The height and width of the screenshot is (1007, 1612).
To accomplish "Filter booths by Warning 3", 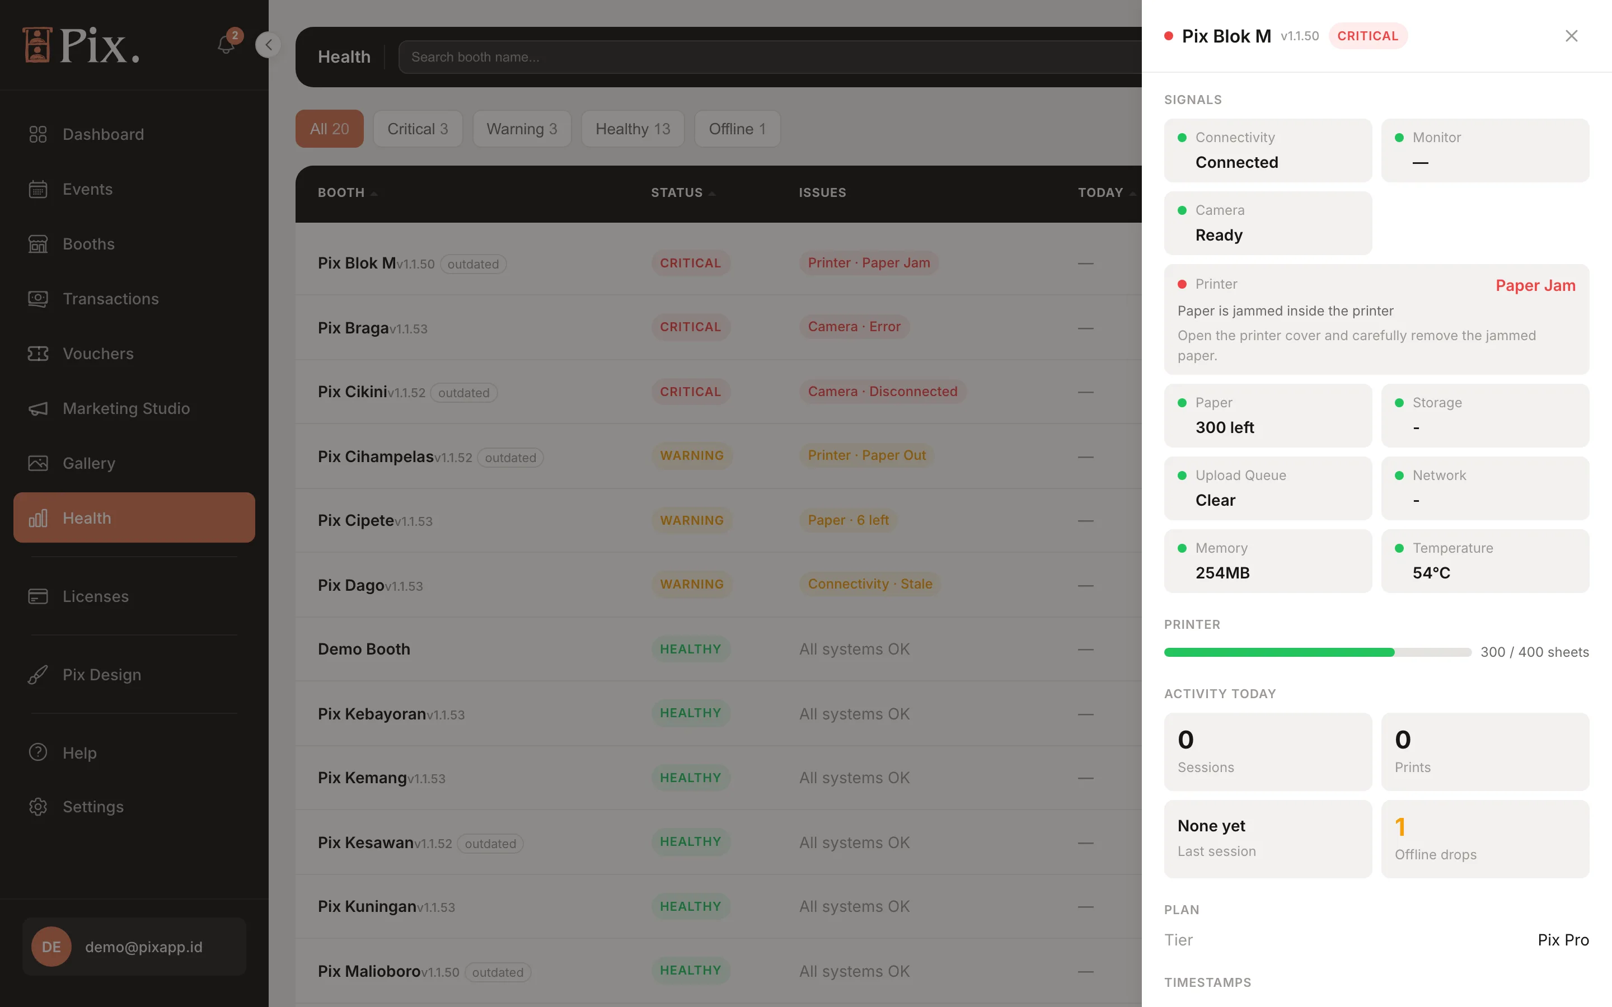I will [x=522, y=129].
